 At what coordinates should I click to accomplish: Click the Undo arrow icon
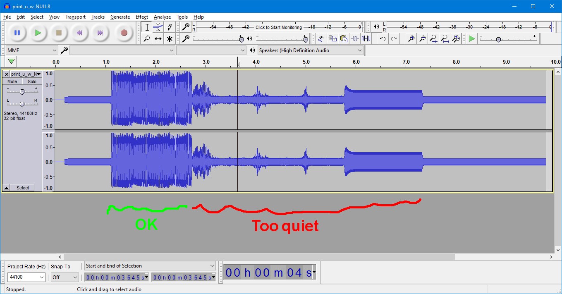click(383, 38)
